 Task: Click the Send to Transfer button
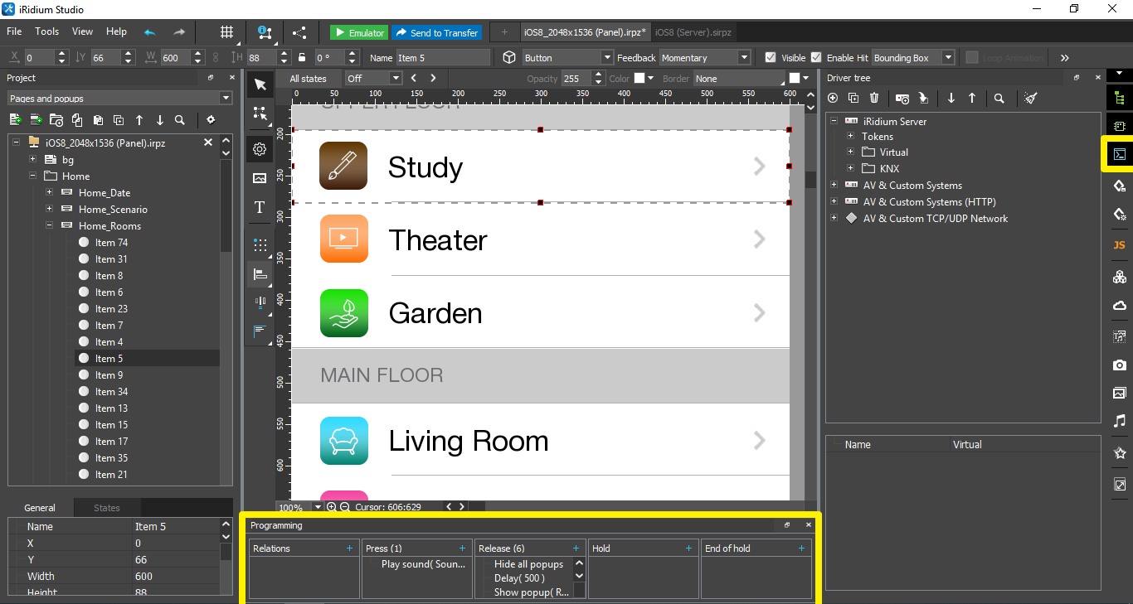pyautogui.click(x=436, y=31)
